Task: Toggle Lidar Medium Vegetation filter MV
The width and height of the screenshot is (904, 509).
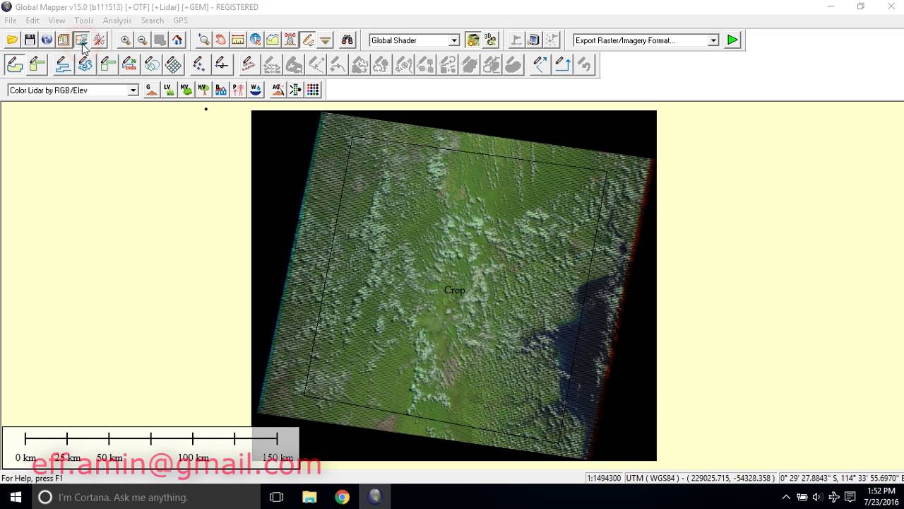Action: [186, 90]
